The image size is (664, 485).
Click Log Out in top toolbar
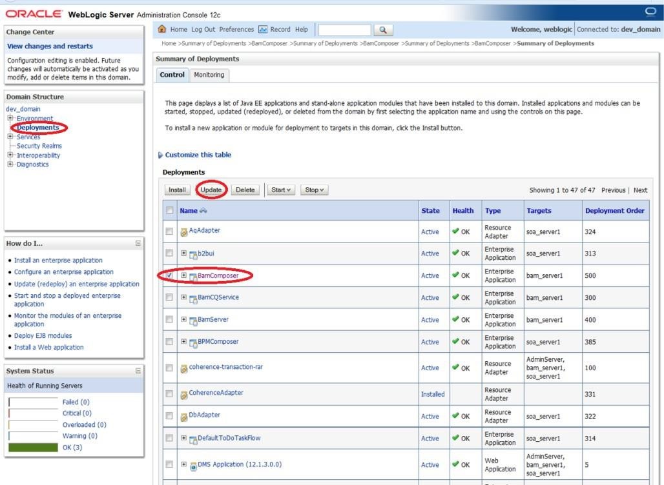(x=203, y=29)
